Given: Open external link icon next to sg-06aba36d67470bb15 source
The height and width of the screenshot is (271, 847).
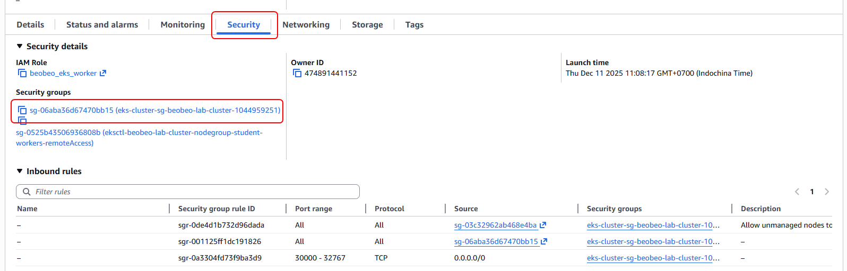Looking at the screenshot, I should (544, 241).
